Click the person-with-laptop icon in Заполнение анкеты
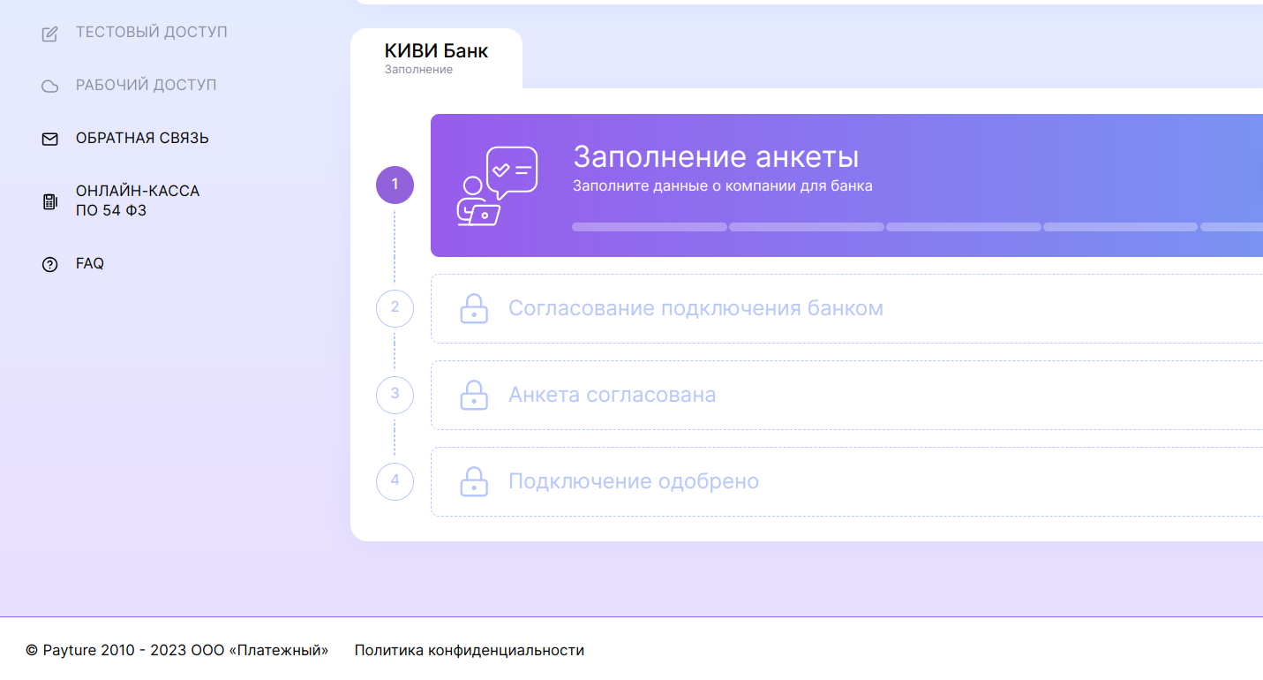The width and height of the screenshot is (1263, 680). pyautogui.click(x=497, y=185)
